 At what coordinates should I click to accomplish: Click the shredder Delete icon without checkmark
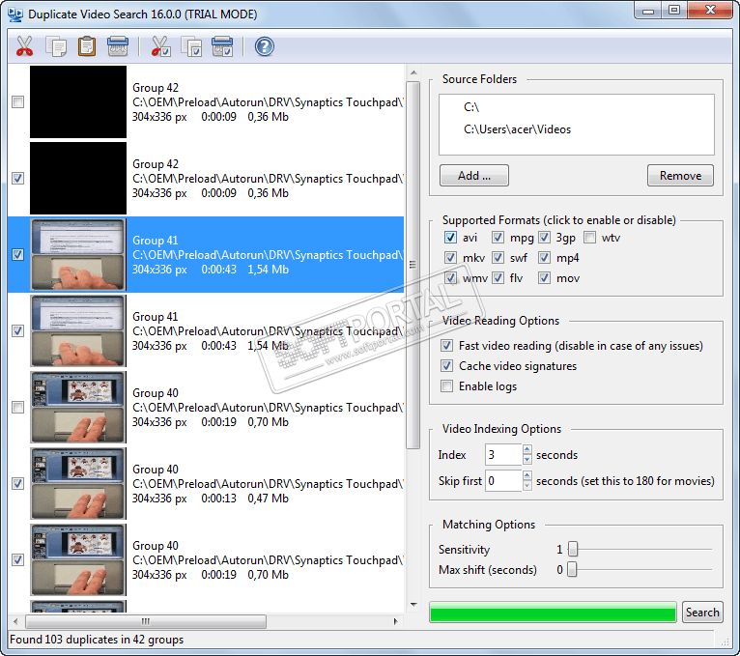pyautogui.click(x=118, y=46)
